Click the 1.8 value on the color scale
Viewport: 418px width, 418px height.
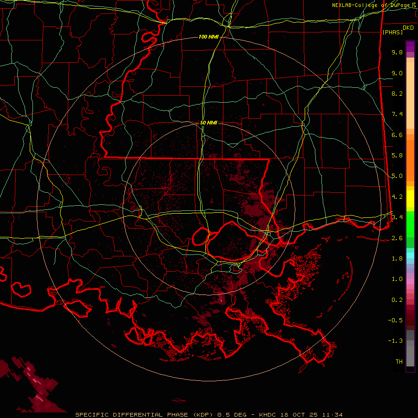tap(397, 259)
